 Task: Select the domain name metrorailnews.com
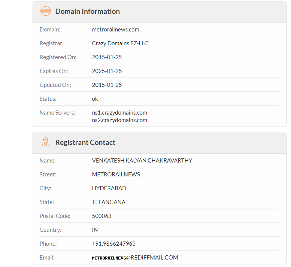115,30
